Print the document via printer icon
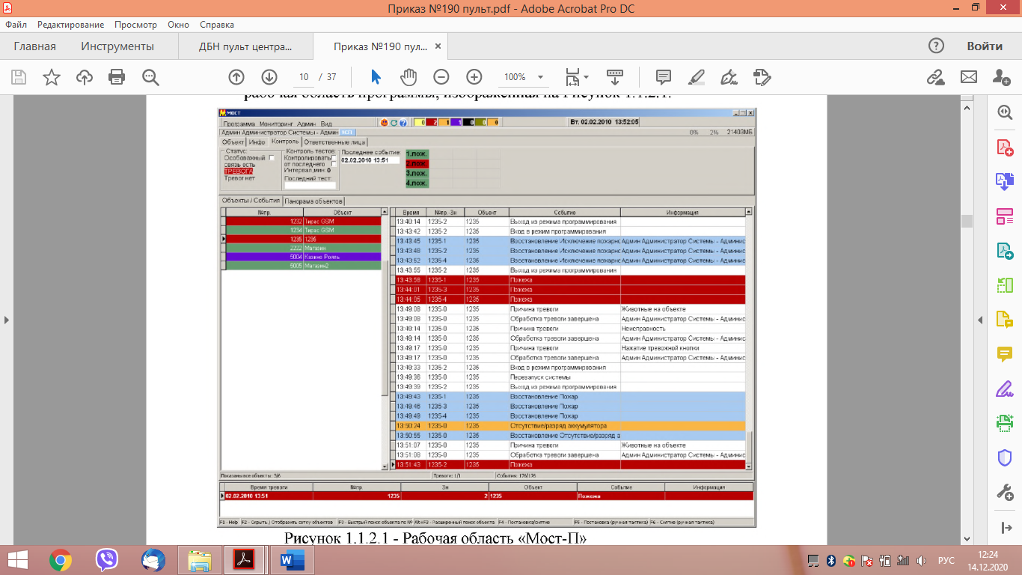This screenshot has height=575, width=1022. click(x=117, y=76)
